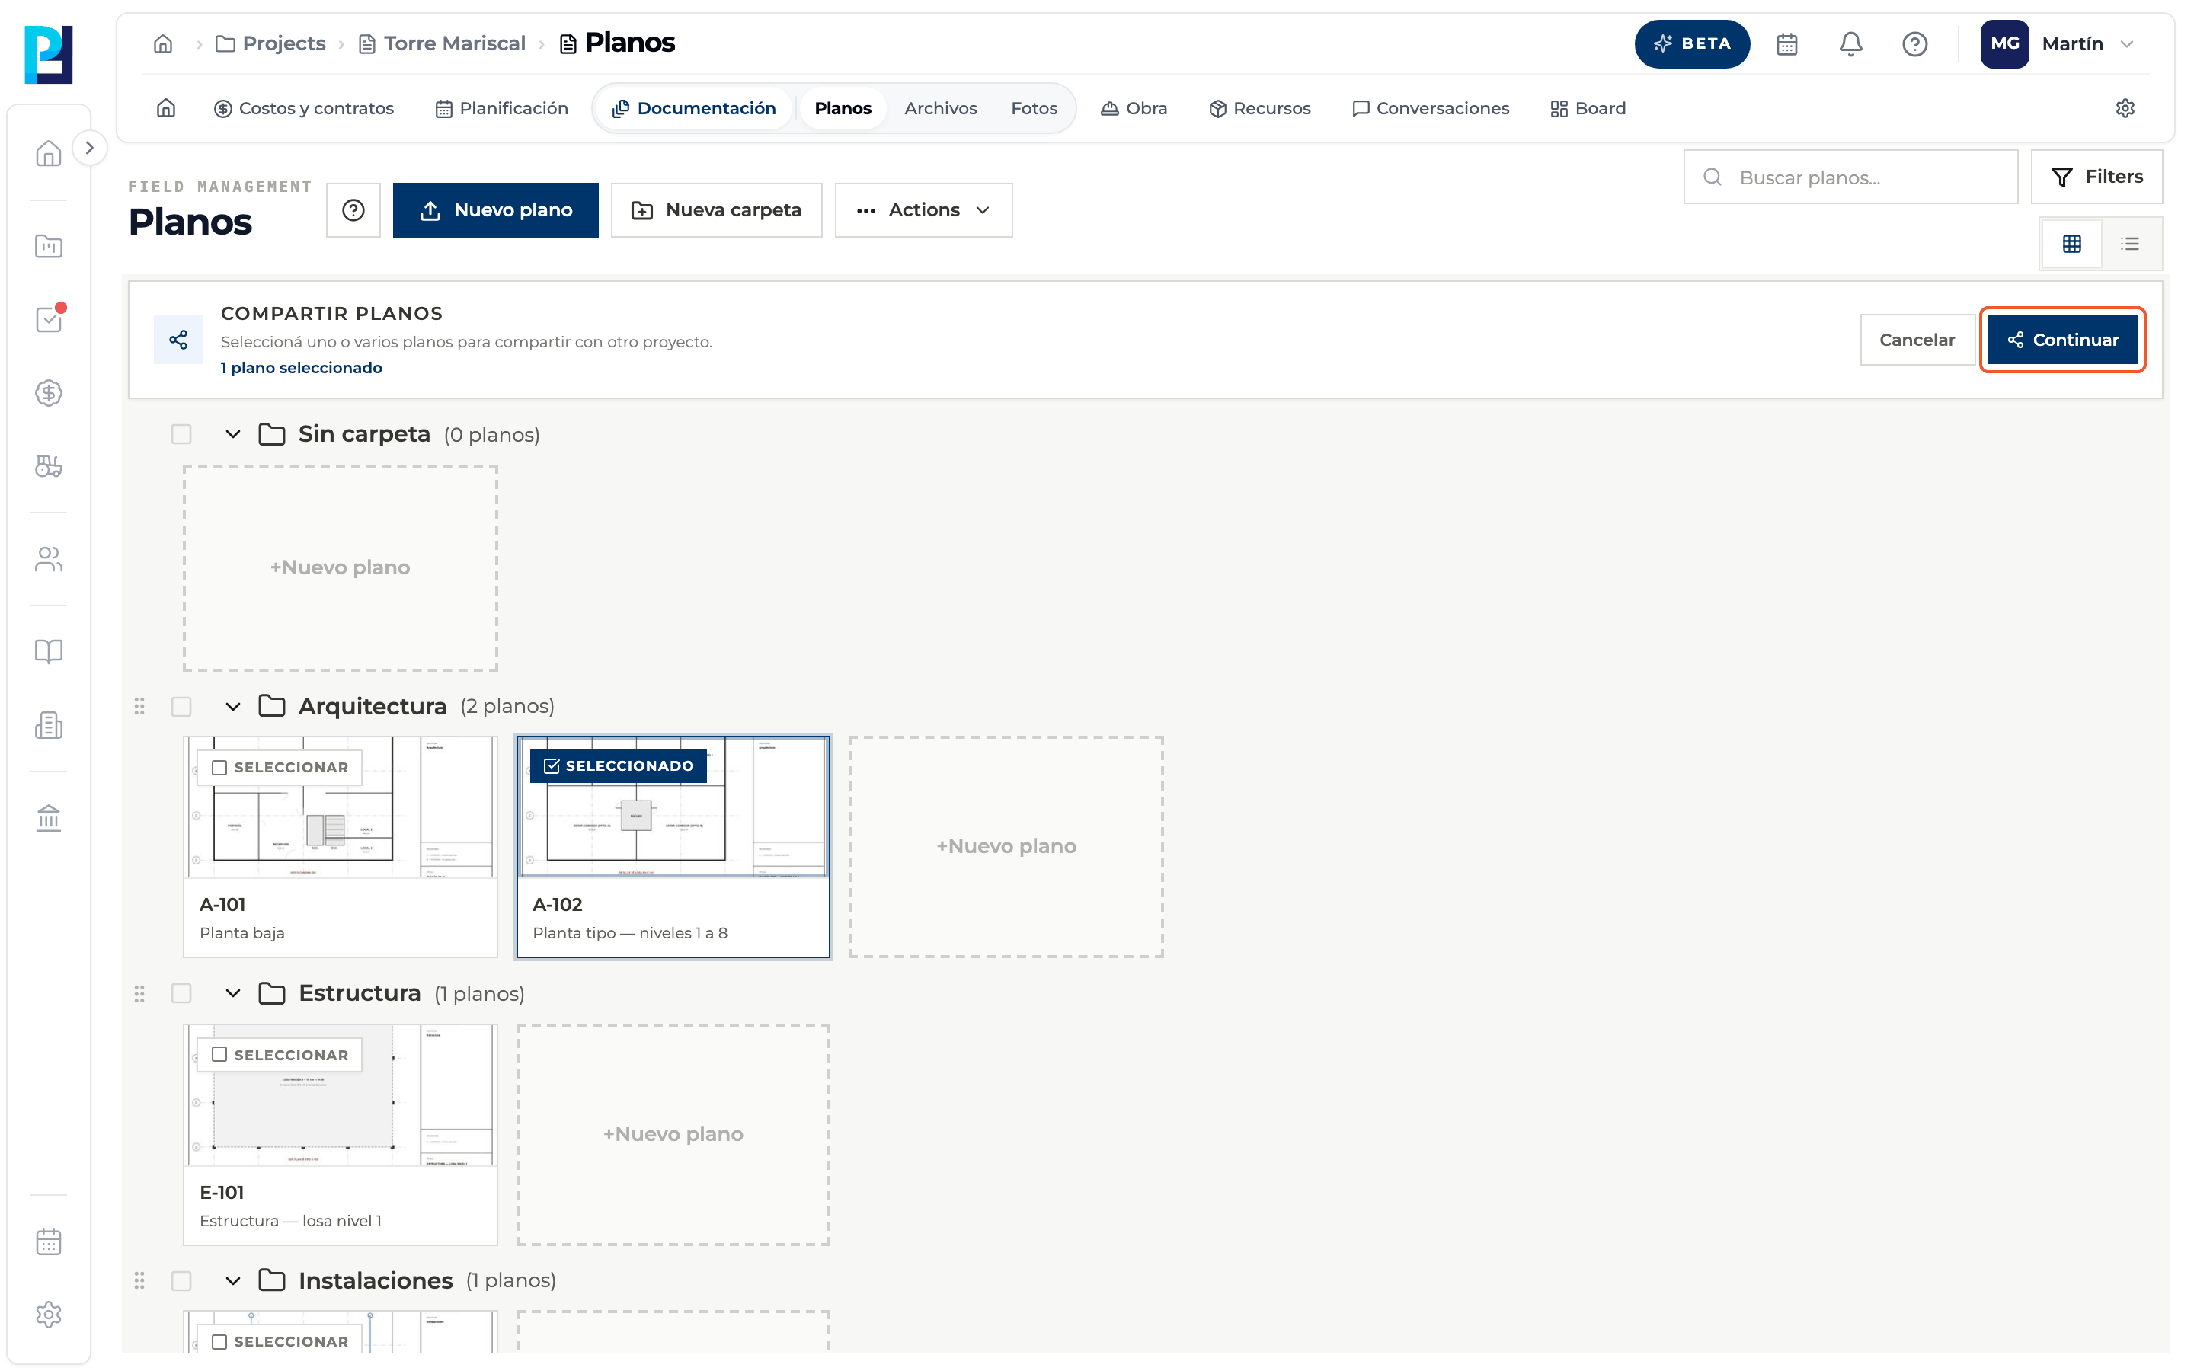This screenshot has height=1371, width=2194.
Task: Open Planificación section
Action: pos(501,109)
